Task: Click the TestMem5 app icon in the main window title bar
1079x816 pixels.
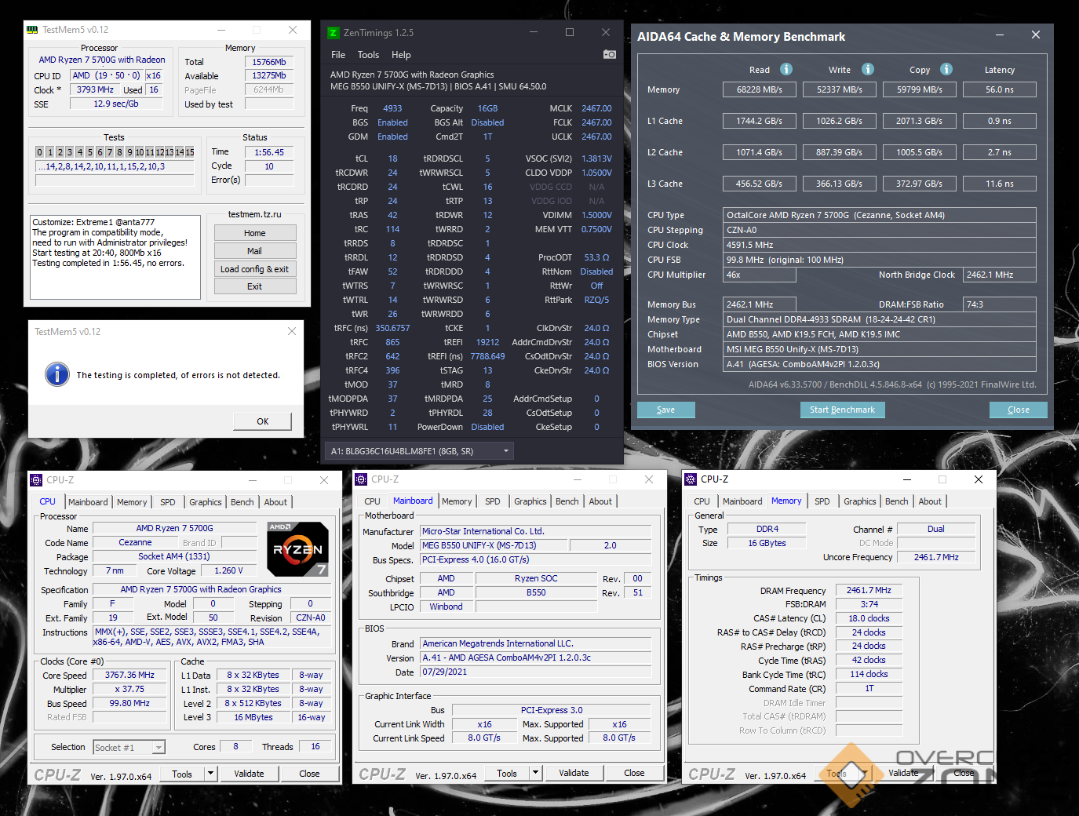Action: click(x=32, y=30)
